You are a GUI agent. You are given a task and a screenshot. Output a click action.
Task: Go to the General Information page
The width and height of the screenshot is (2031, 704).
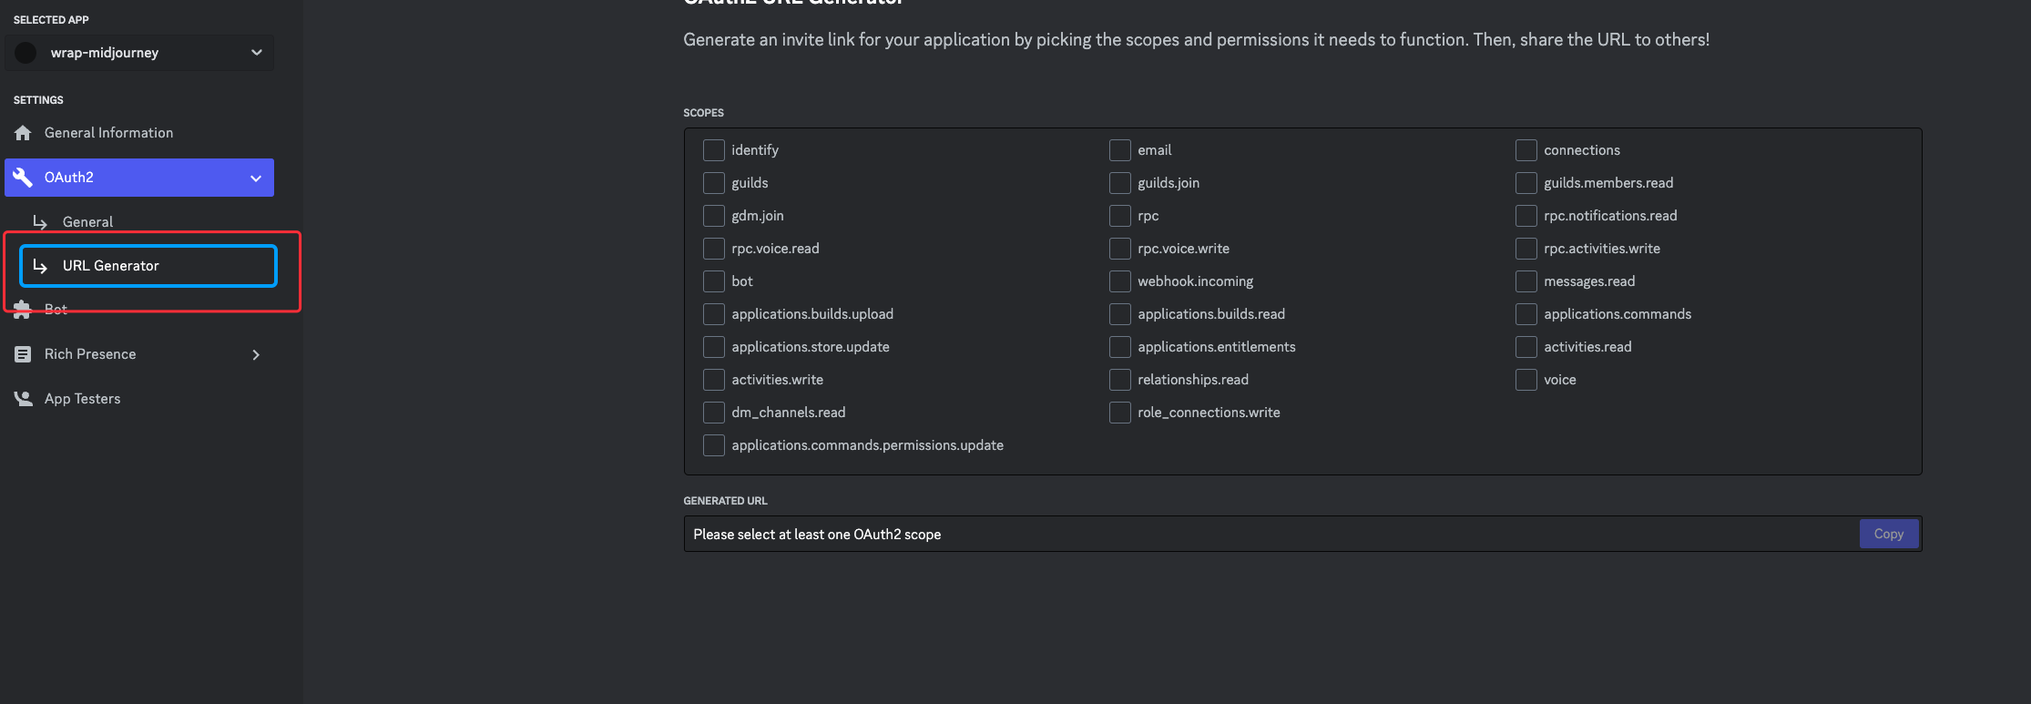108,132
